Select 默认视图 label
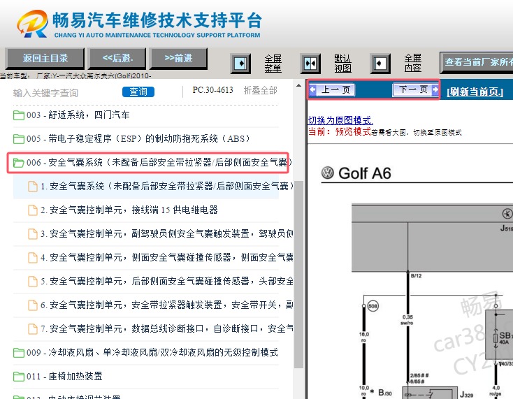 [x=342, y=64]
